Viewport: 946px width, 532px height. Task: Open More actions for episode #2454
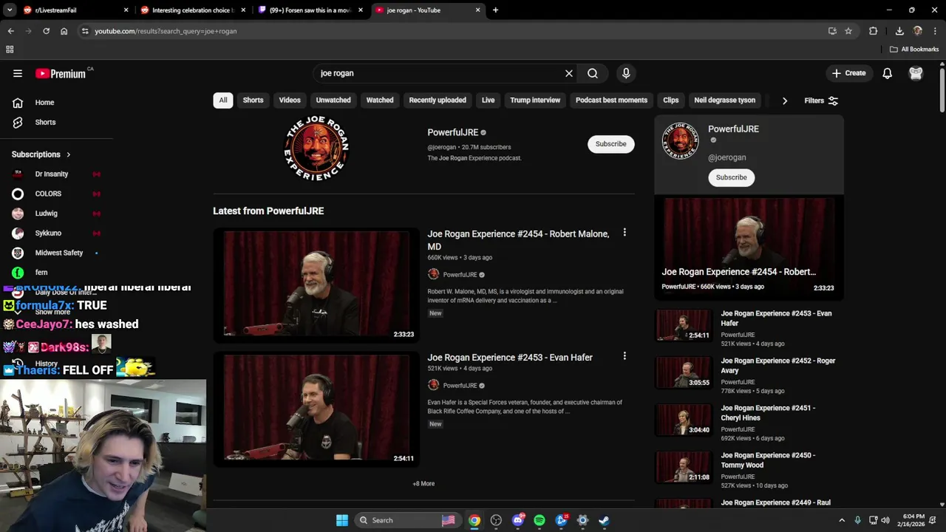tap(625, 233)
